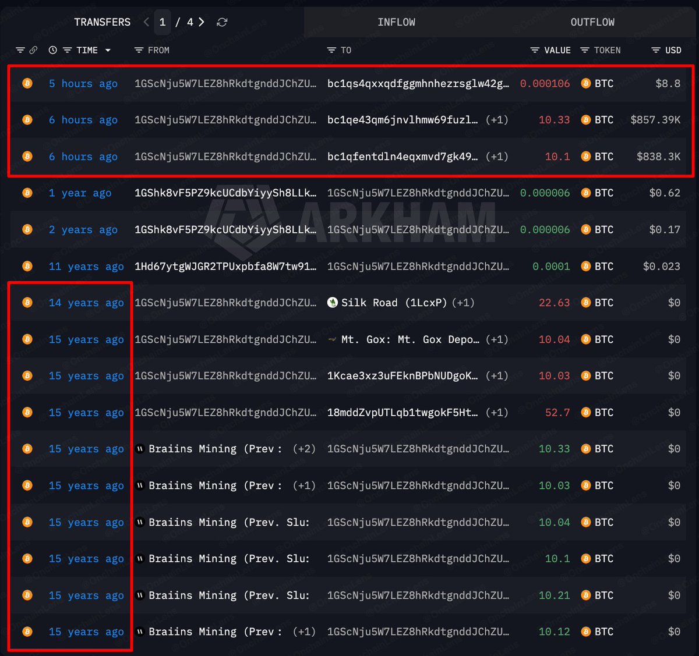Click Bitcoin chain icon on the 14 years ago row

pyautogui.click(x=27, y=302)
